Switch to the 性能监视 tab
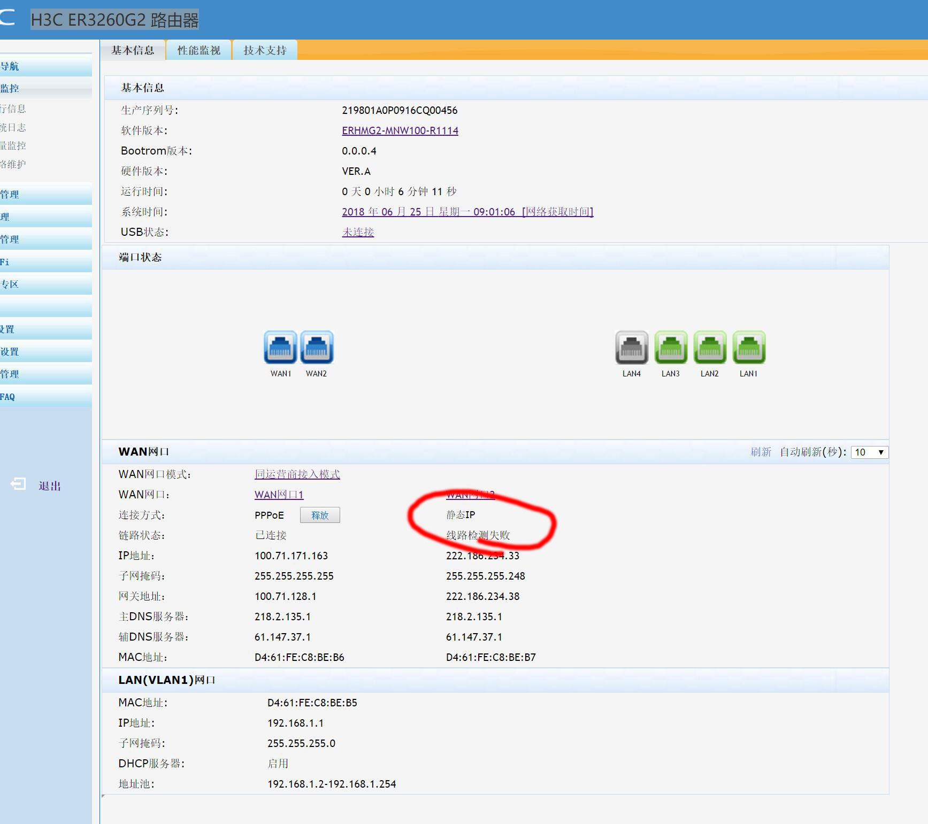Viewport: 928px width, 824px height. 199,50
